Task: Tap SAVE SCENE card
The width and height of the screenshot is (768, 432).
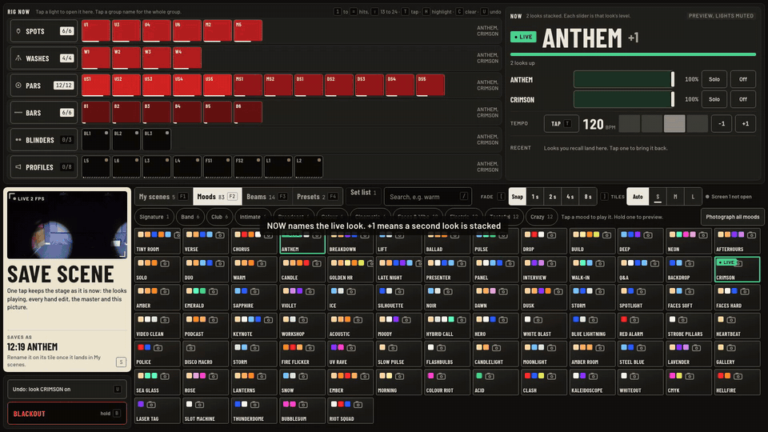Action: click(67, 280)
